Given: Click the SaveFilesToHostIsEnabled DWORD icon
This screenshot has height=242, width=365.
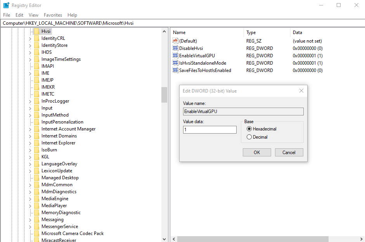Looking at the screenshot, I should (x=175, y=70).
